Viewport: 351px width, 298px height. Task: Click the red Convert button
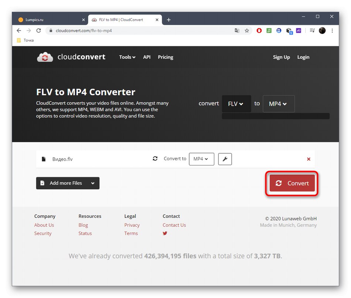pyautogui.click(x=292, y=183)
